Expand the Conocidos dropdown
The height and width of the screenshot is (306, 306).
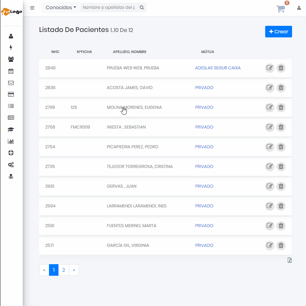pos(61,7)
